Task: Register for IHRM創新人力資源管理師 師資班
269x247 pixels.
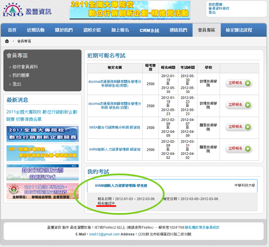Action: pos(238,149)
